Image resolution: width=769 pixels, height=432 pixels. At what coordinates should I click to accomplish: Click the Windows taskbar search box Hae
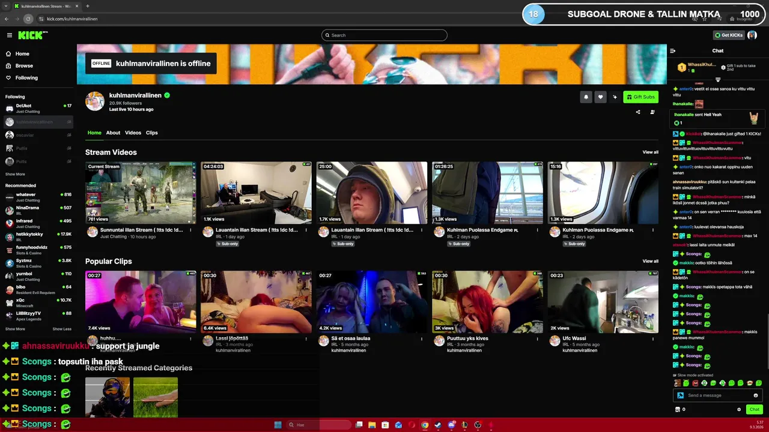coord(318,425)
